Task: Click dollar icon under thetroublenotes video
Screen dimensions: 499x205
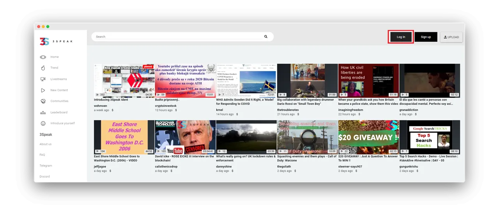Action: click(298, 114)
